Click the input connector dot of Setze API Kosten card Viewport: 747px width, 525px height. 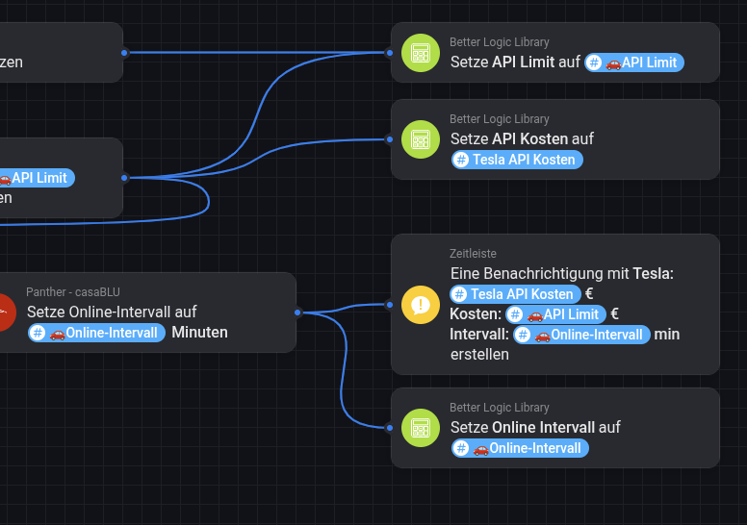tap(390, 139)
